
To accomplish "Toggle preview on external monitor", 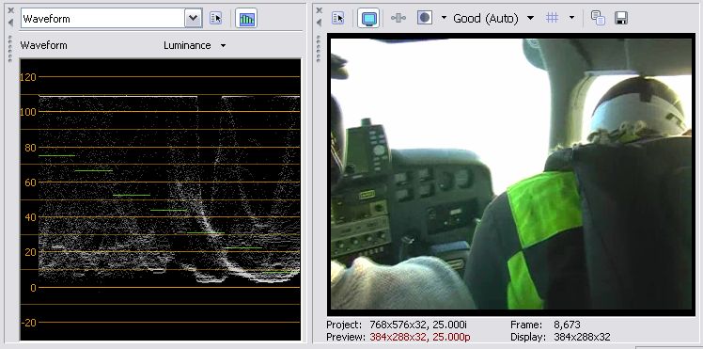I will pyautogui.click(x=368, y=19).
